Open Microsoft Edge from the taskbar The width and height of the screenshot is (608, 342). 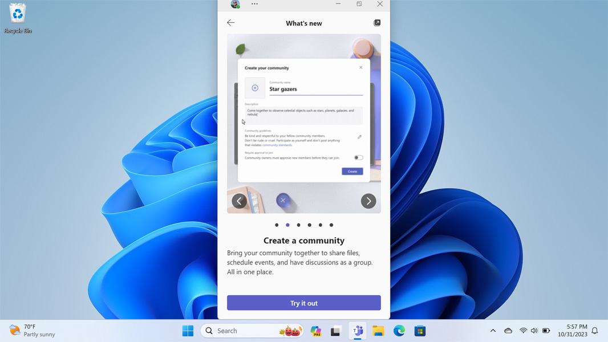click(399, 331)
